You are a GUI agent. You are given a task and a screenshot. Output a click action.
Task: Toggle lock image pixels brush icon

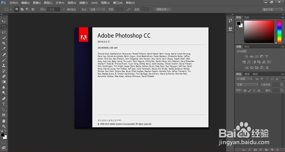(250, 91)
